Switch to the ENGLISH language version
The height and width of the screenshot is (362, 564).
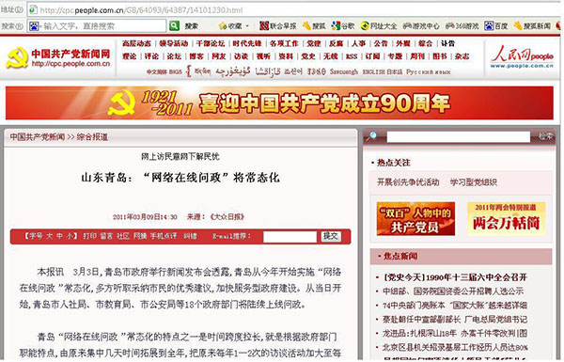coord(374,72)
